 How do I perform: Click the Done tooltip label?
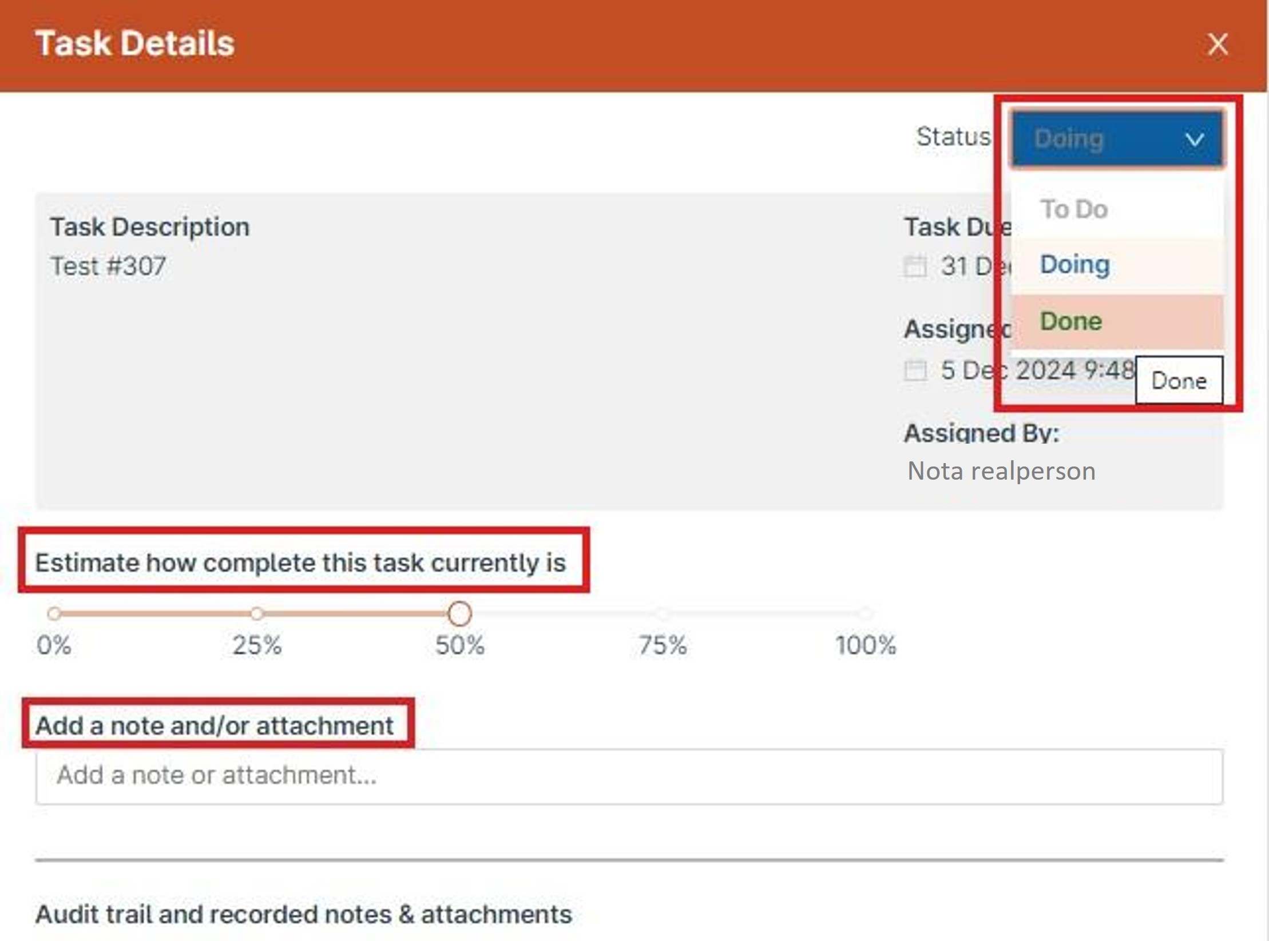(1179, 381)
